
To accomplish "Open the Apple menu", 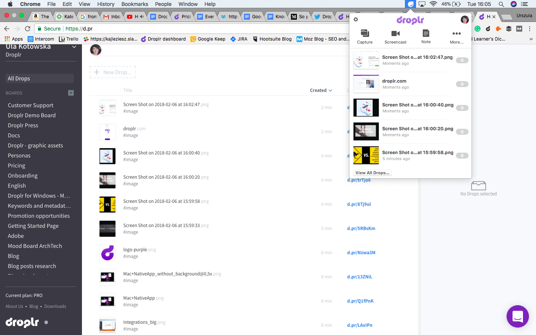I will [x=10, y=4].
